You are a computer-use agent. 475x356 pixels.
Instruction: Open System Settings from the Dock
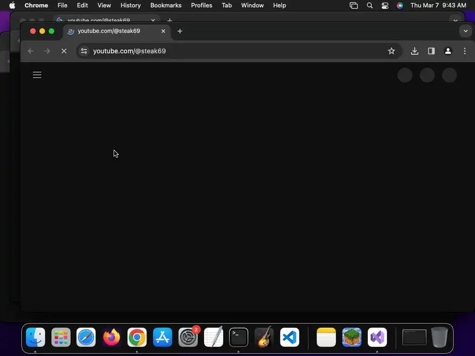(x=188, y=337)
